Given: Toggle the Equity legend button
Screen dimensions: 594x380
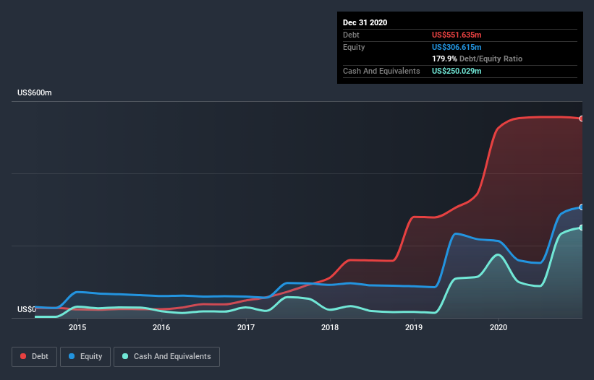Looking at the screenshot, I should point(85,357).
